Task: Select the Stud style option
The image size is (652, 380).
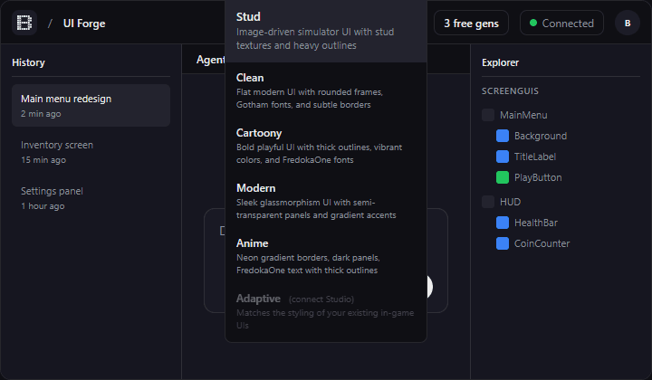Action: 326,31
